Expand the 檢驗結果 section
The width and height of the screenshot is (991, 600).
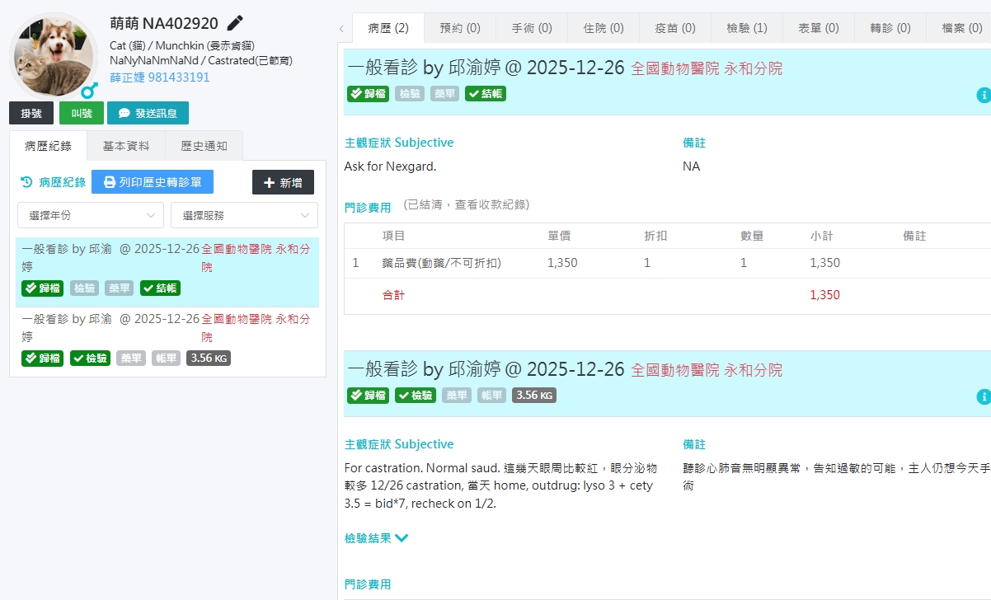point(376,538)
